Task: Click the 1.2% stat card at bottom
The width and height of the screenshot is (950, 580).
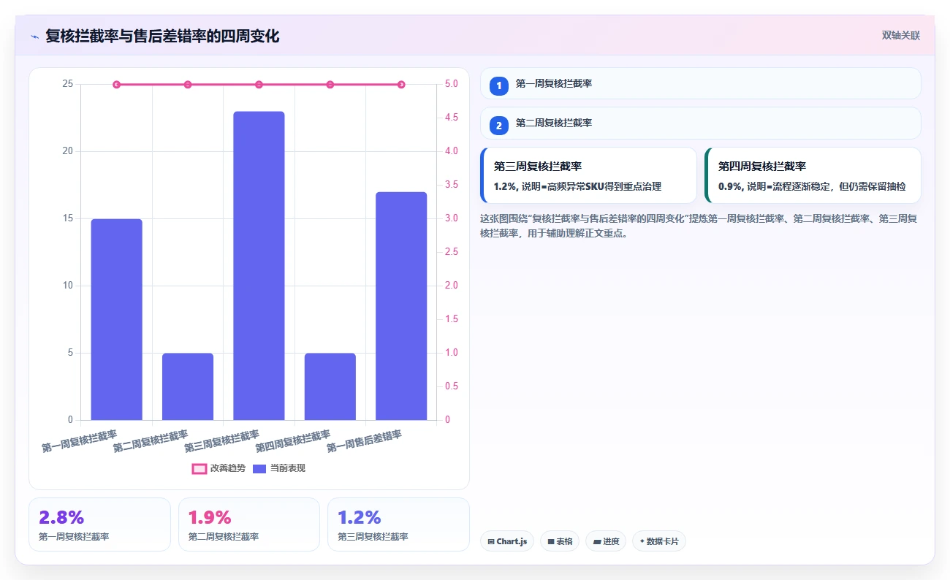Action: 398,524
